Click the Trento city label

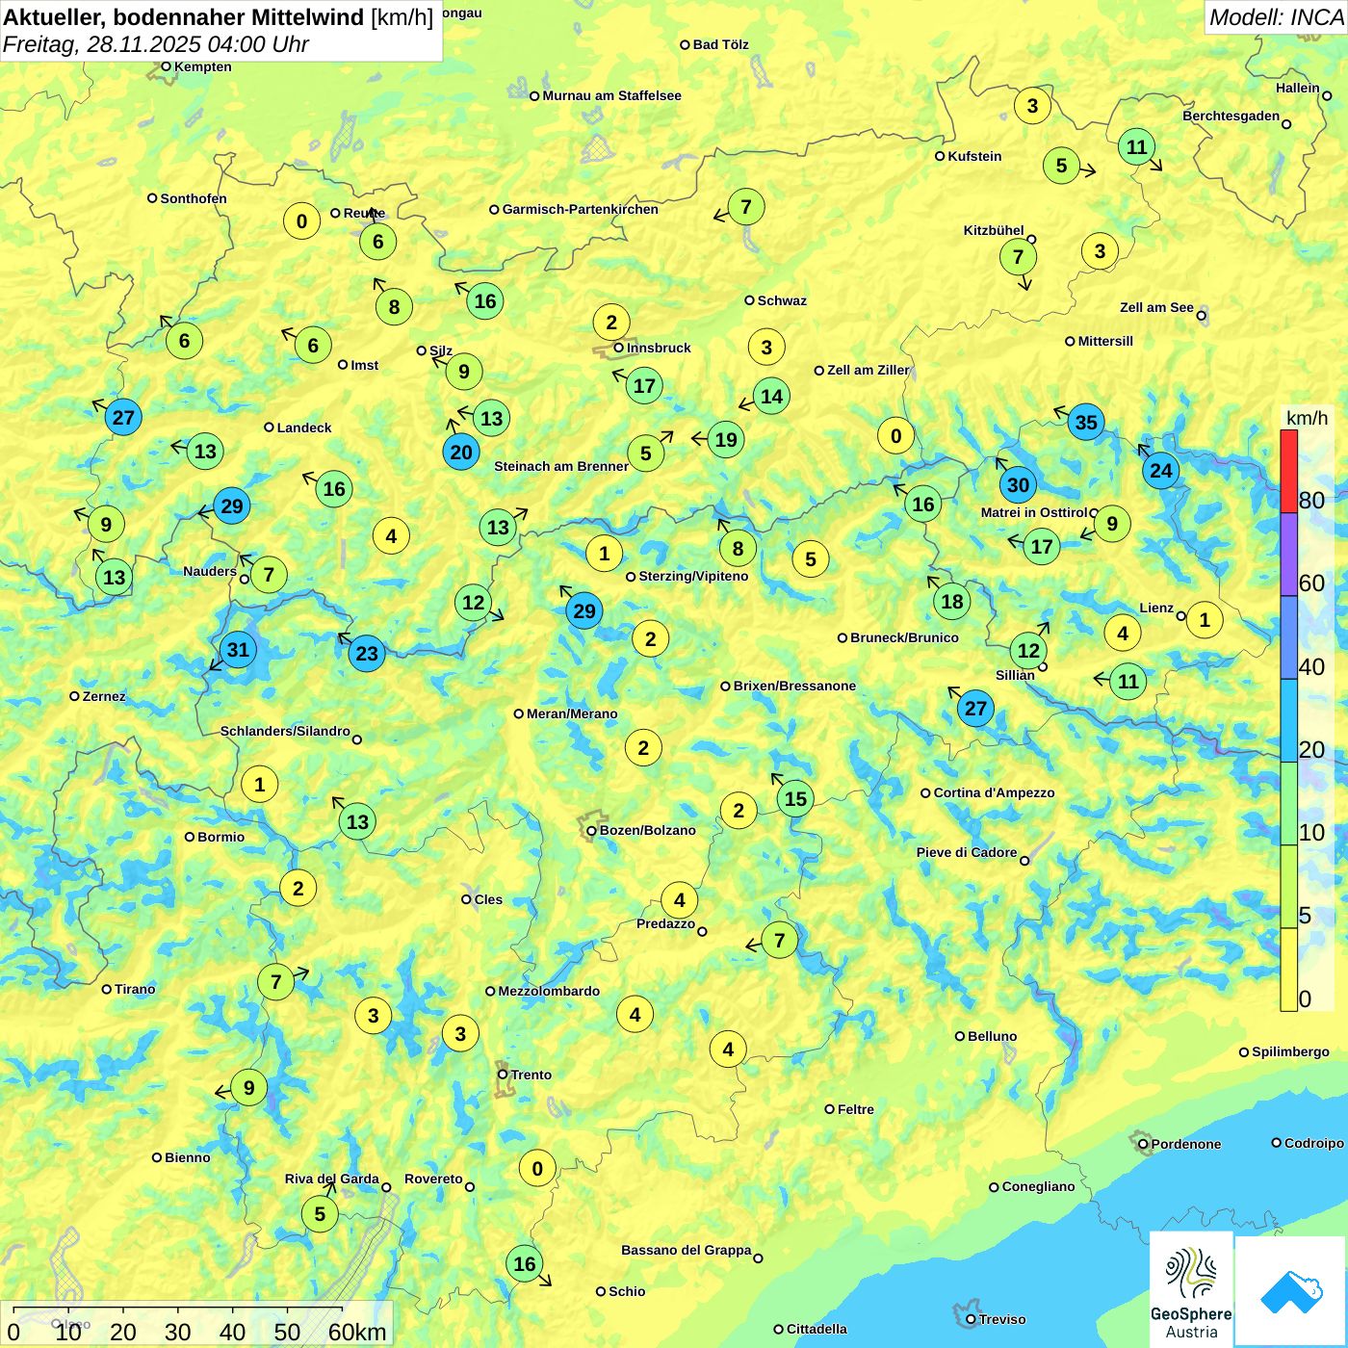pyautogui.click(x=531, y=1075)
